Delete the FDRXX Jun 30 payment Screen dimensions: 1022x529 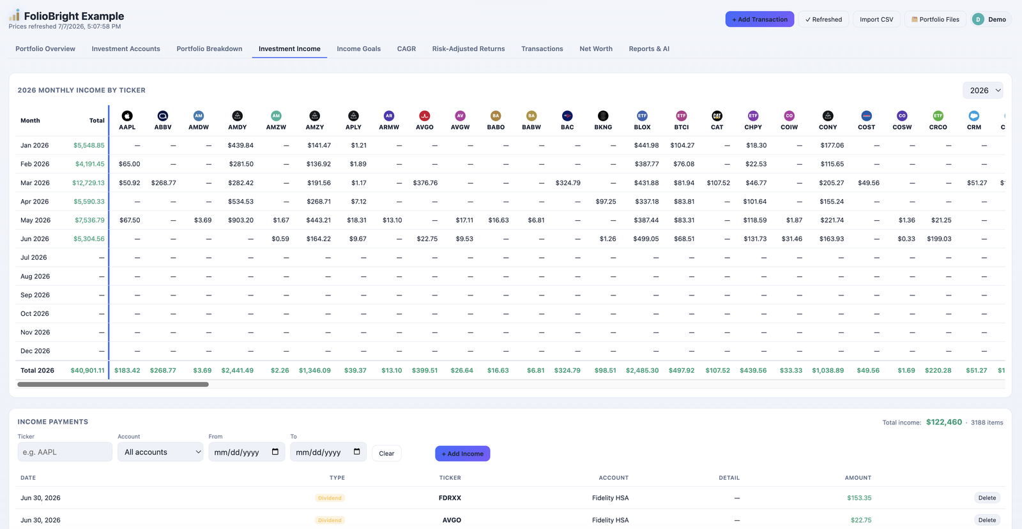tap(987, 498)
